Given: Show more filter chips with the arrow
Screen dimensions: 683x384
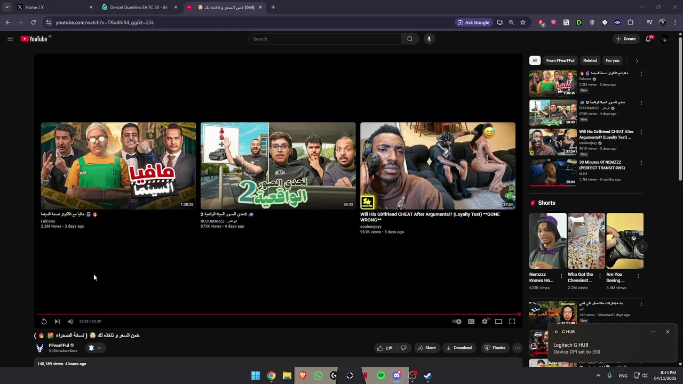Looking at the screenshot, I should tap(637, 61).
